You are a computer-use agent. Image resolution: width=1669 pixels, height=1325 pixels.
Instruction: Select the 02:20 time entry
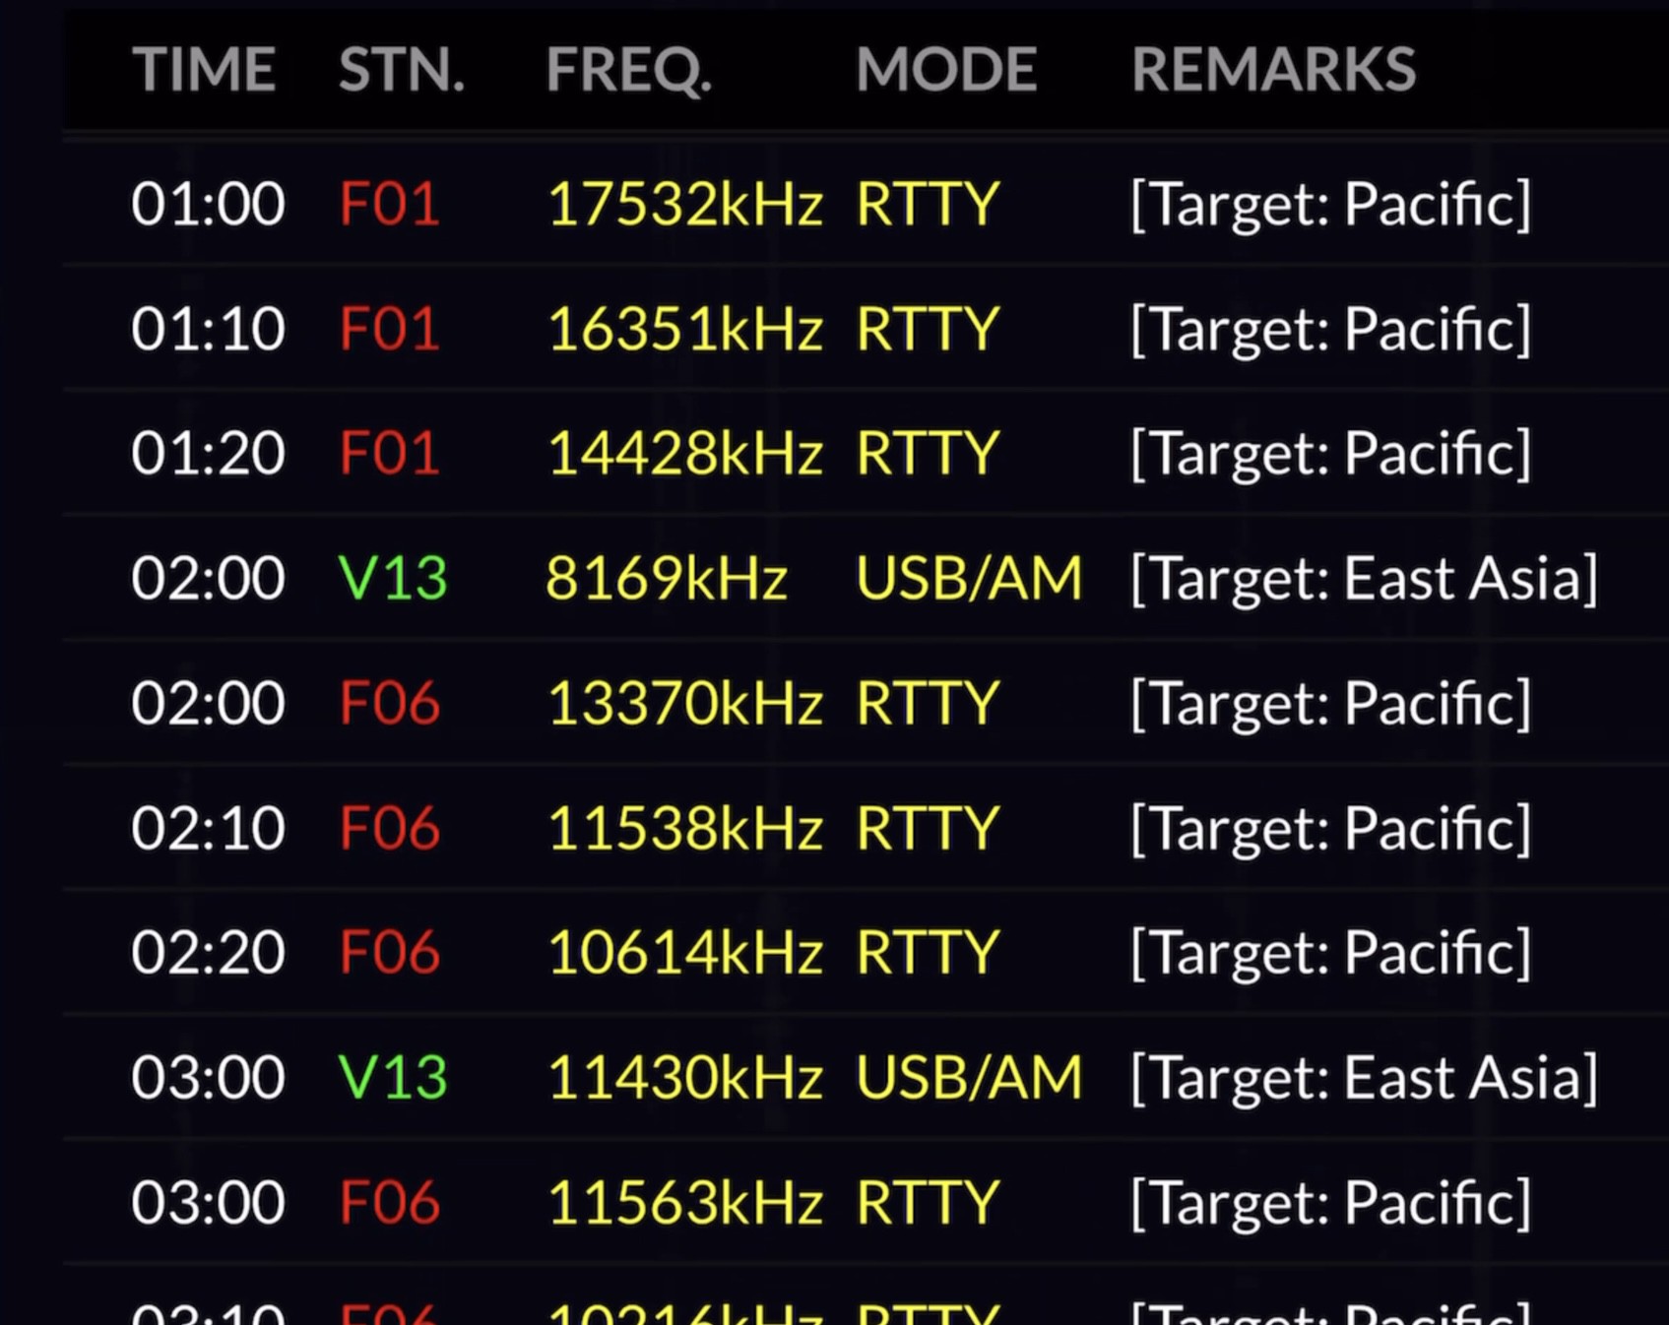coord(208,952)
